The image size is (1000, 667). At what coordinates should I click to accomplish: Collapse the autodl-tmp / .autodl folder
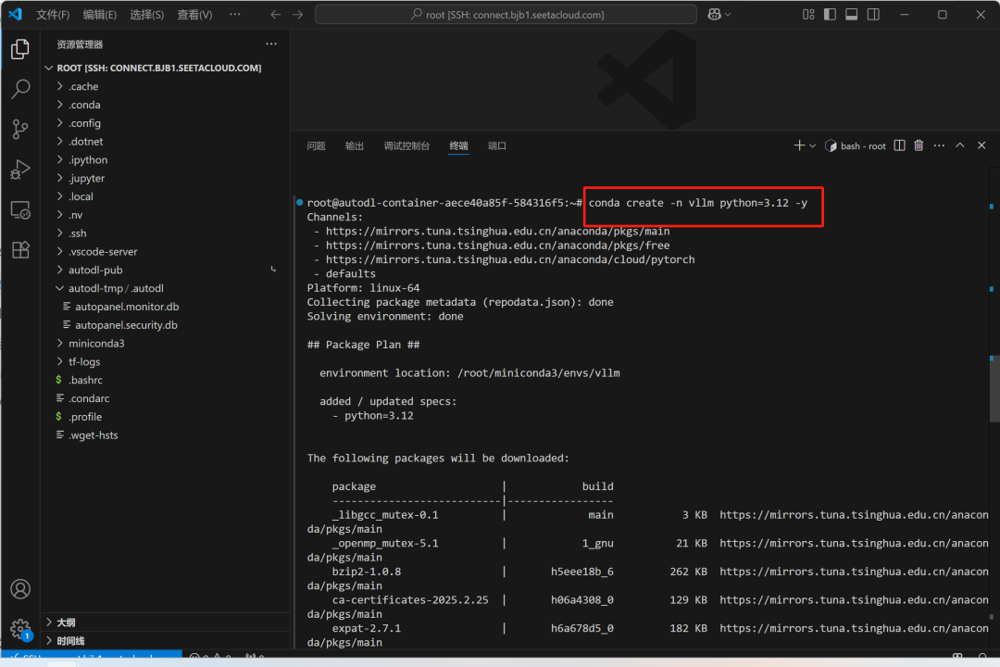[166, 288]
